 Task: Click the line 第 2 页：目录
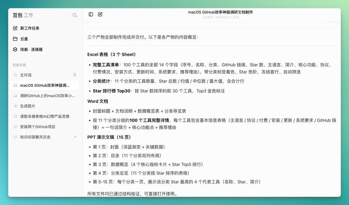point(127,156)
